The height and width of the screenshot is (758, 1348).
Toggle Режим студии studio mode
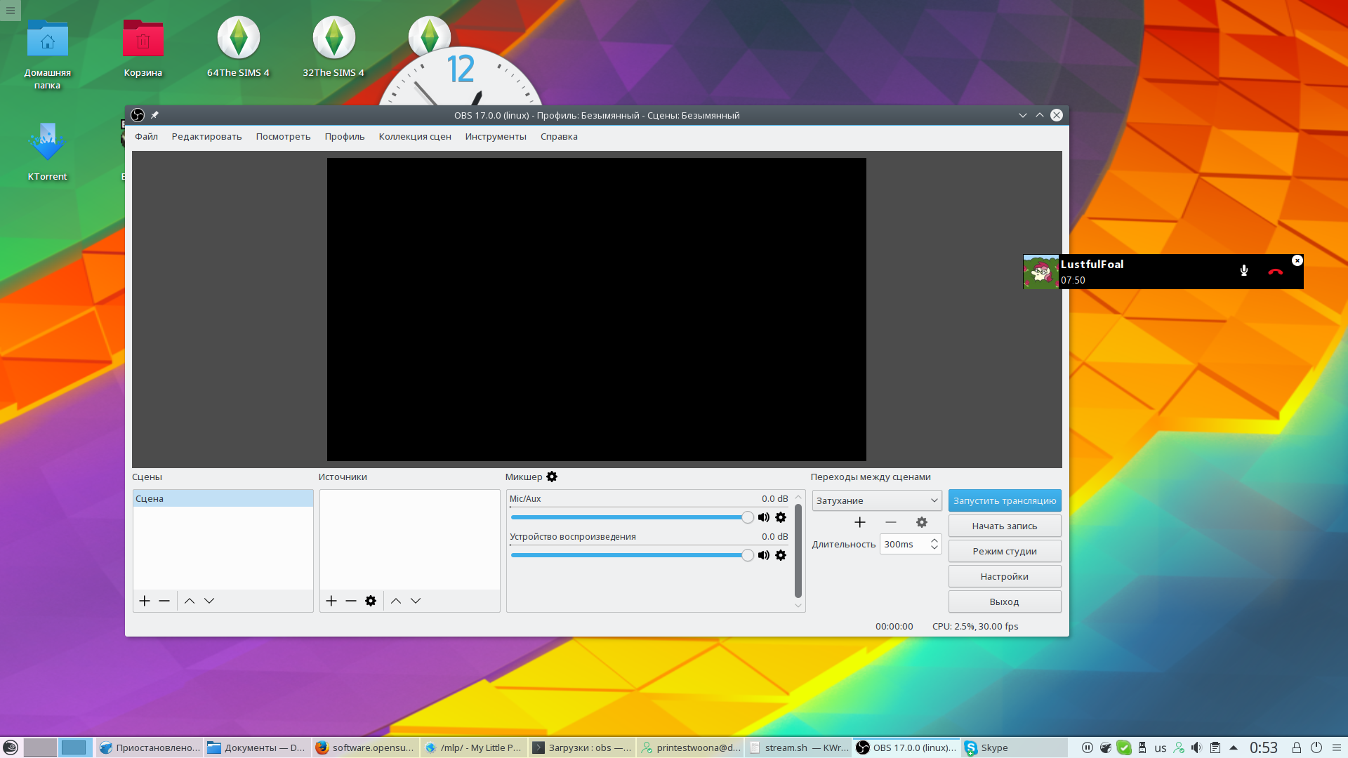coord(1005,551)
